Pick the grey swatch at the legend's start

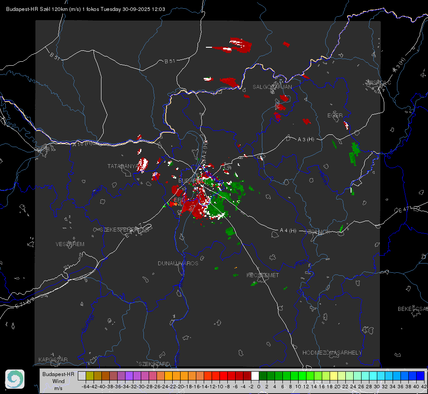point(82,376)
